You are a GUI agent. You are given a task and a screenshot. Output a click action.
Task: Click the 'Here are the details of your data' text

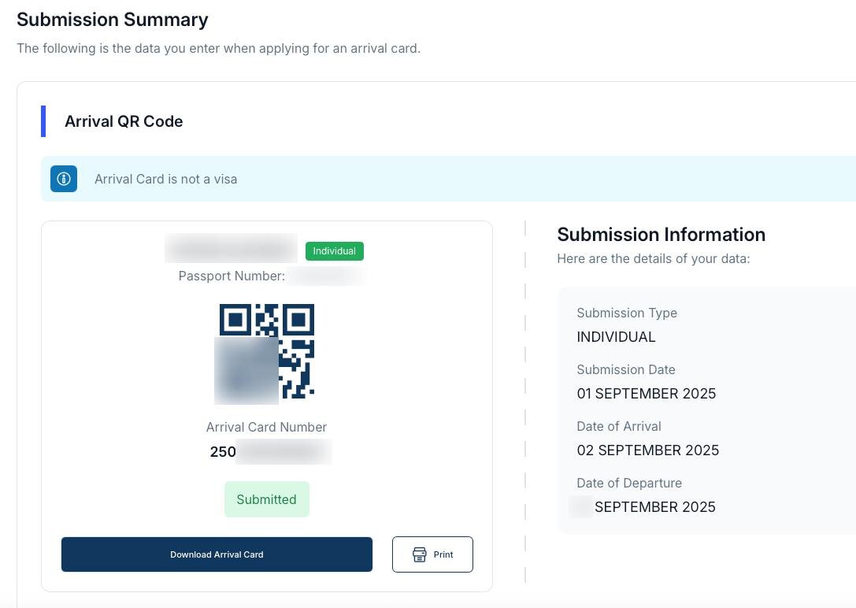tap(653, 258)
